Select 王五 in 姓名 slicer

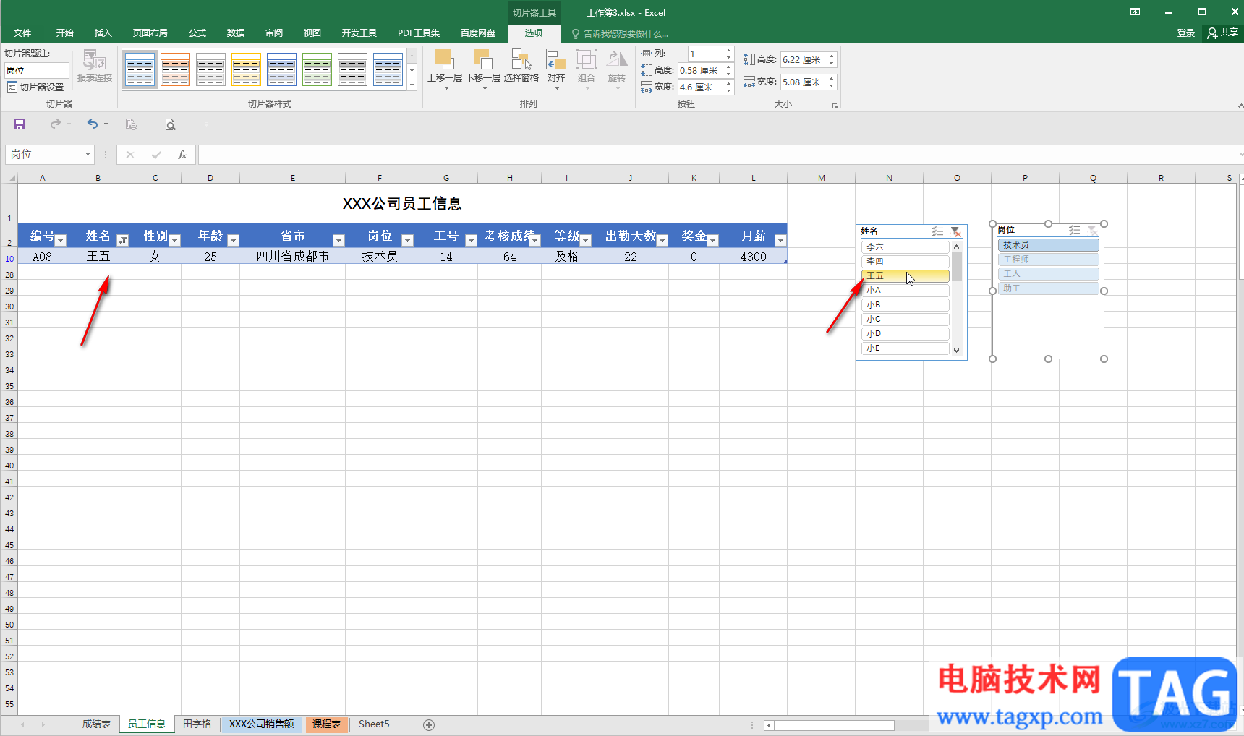click(x=905, y=275)
